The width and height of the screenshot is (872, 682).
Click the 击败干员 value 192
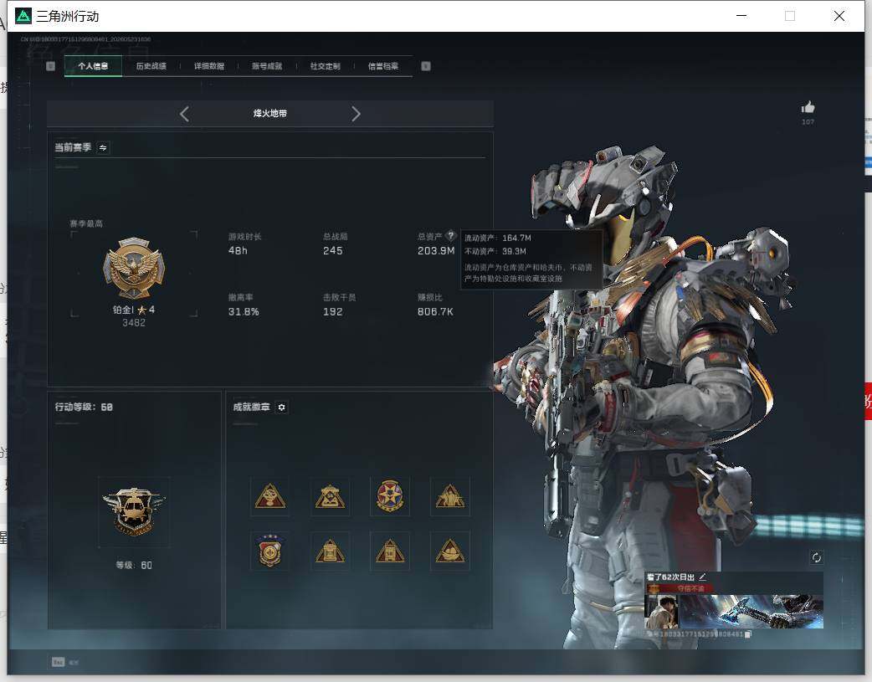[x=332, y=312]
